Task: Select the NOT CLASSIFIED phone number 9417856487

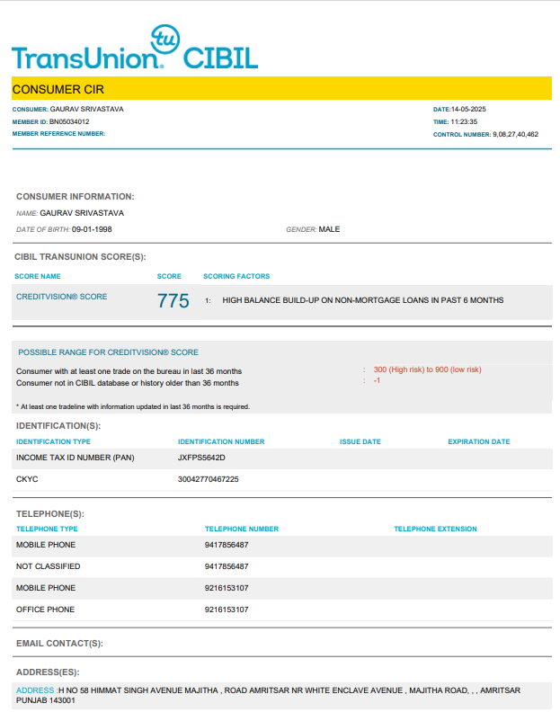Action: pos(227,566)
